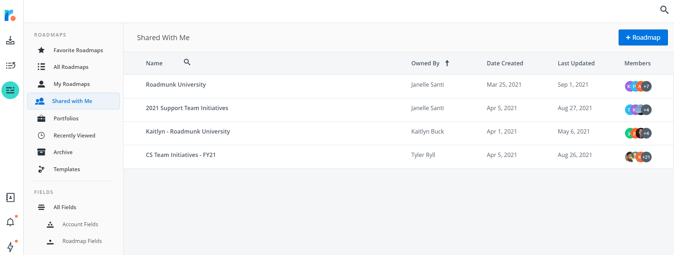
Task: Sort by Last Updated column
Action: pyautogui.click(x=576, y=63)
